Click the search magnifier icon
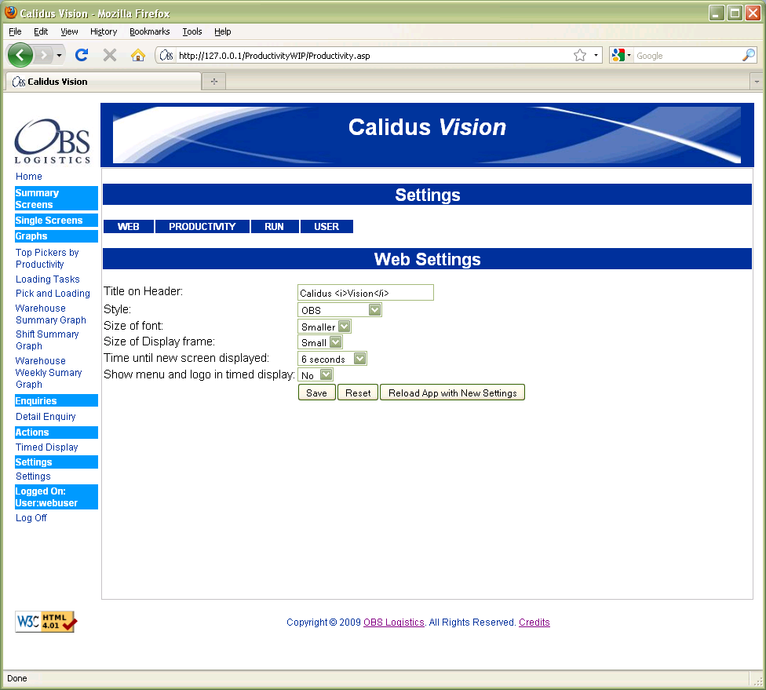This screenshot has height=690, width=766. (749, 55)
